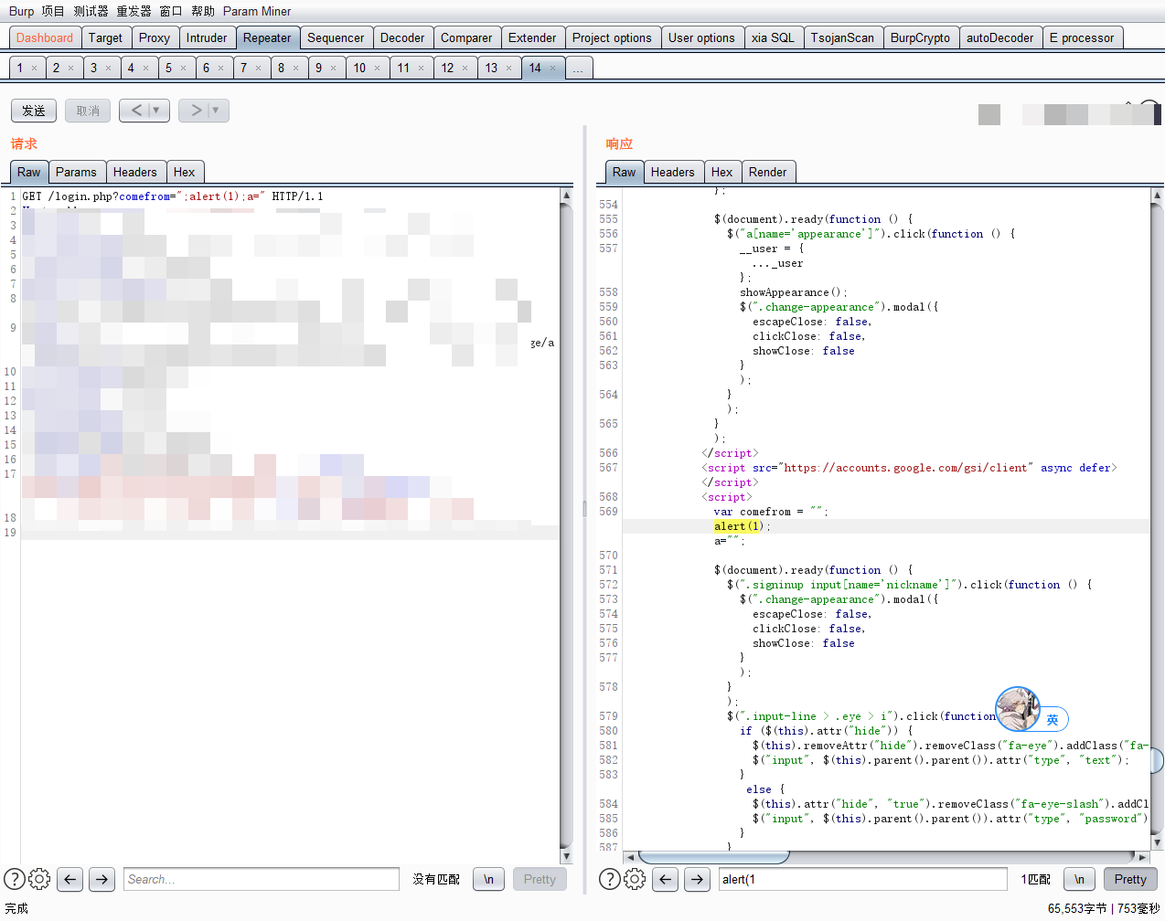The width and height of the screenshot is (1165, 921).
Task: Switch request view to Headers tab
Action: pyautogui.click(x=134, y=172)
